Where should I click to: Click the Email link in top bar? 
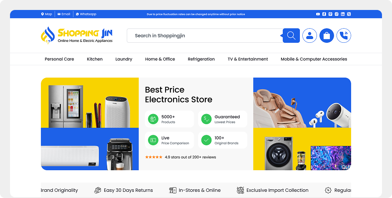click(x=64, y=14)
